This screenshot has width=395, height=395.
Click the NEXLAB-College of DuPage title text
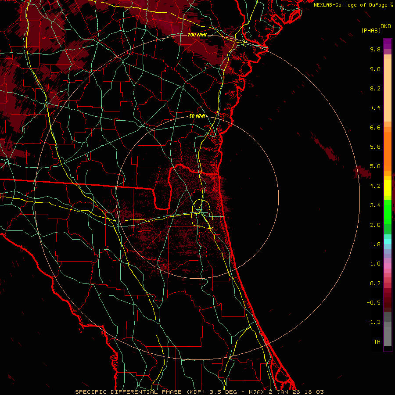click(x=351, y=5)
